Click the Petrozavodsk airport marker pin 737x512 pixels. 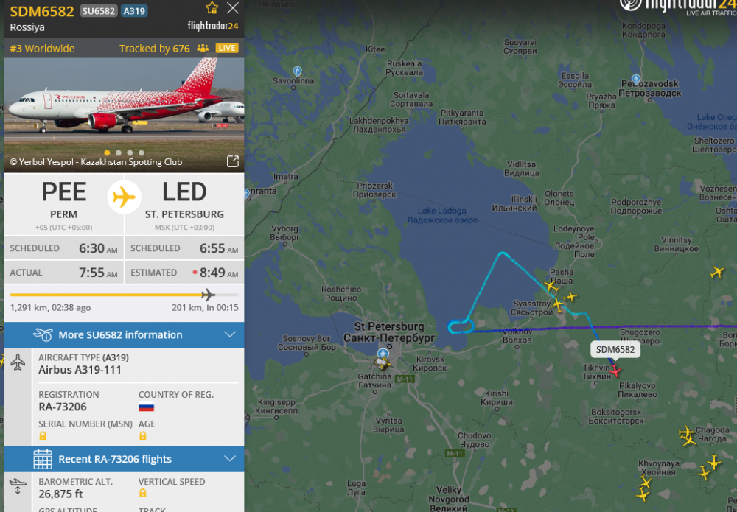(635, 80)
